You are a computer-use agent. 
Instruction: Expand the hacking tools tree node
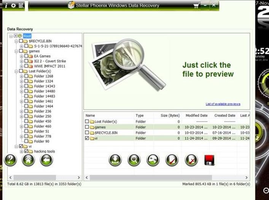[x=21, y=151]
